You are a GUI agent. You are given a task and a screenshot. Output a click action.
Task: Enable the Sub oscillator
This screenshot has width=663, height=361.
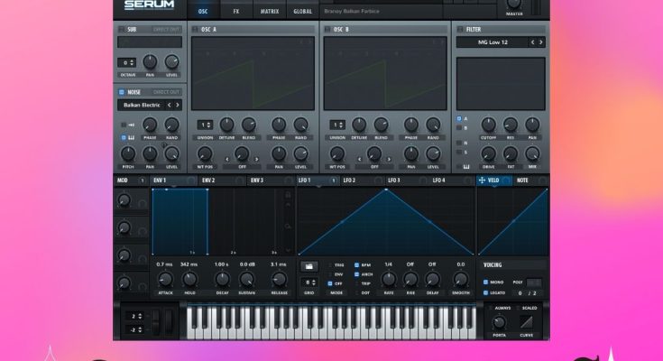[121, 30]
